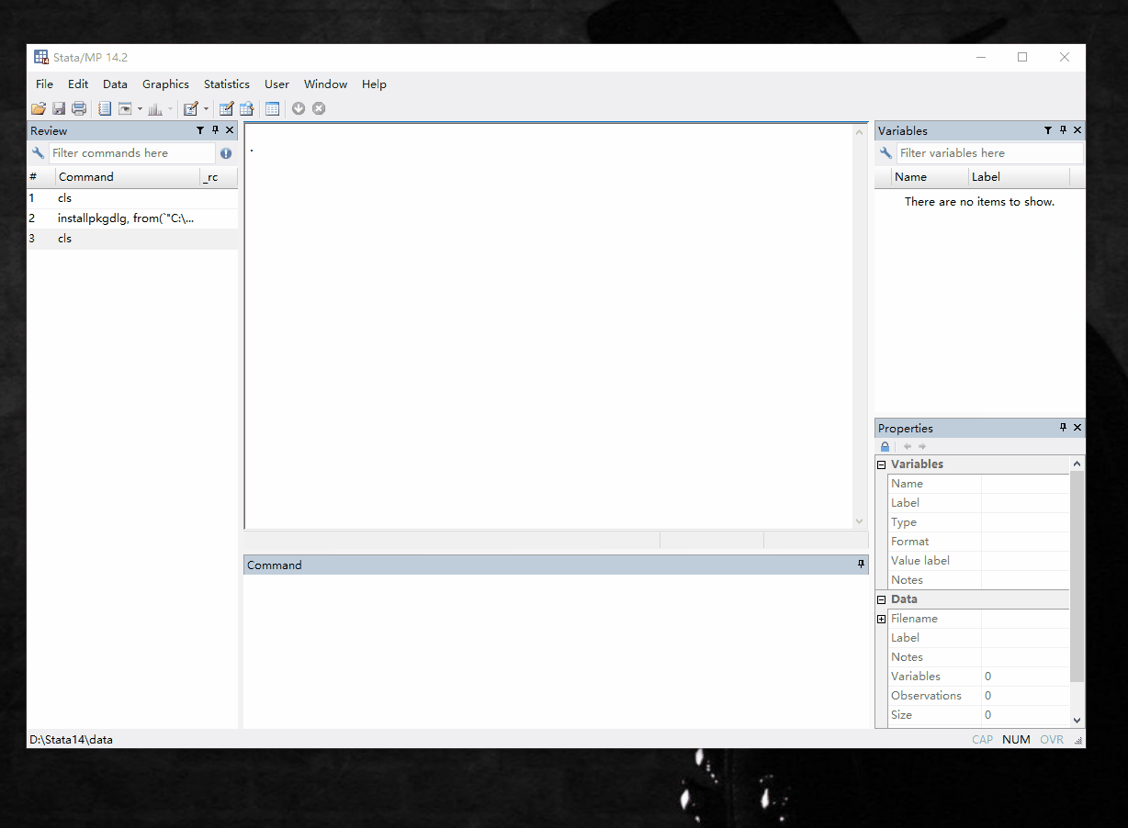Viewport: 1128px width, 828px height.
Task: Toggle the Variables panel pin
Action: tap(1063, 130)
